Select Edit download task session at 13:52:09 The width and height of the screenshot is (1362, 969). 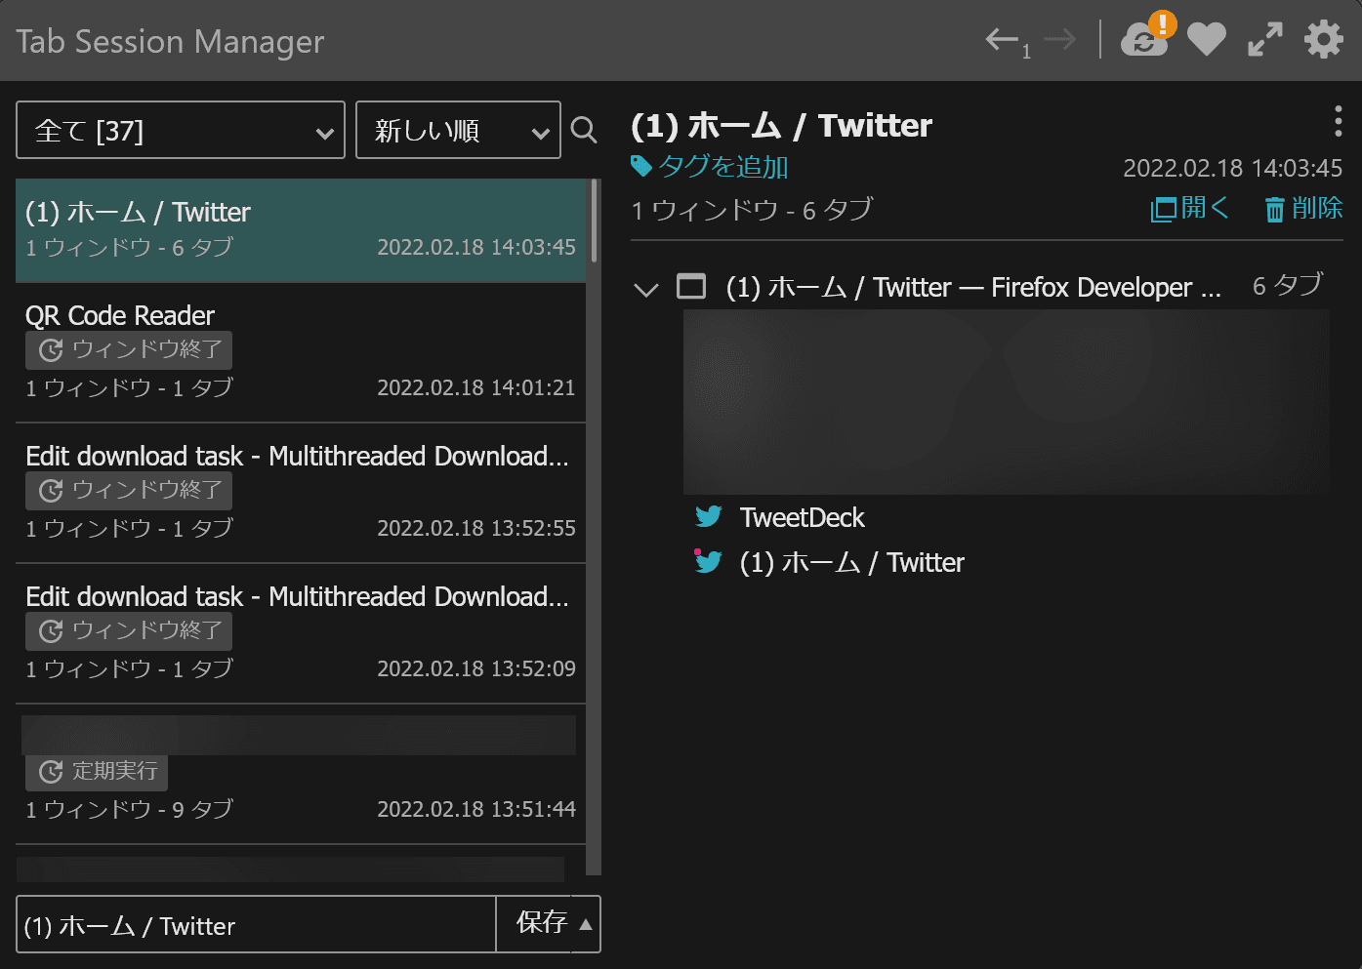pos(301,634)
